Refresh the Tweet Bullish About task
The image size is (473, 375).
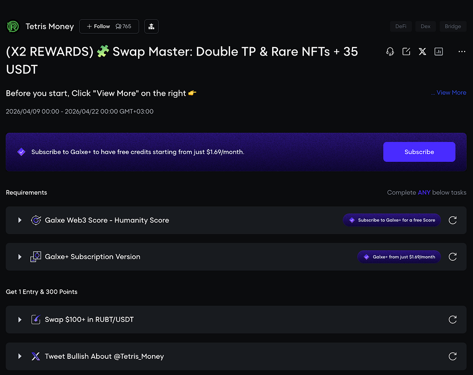[x=453, y=357]
